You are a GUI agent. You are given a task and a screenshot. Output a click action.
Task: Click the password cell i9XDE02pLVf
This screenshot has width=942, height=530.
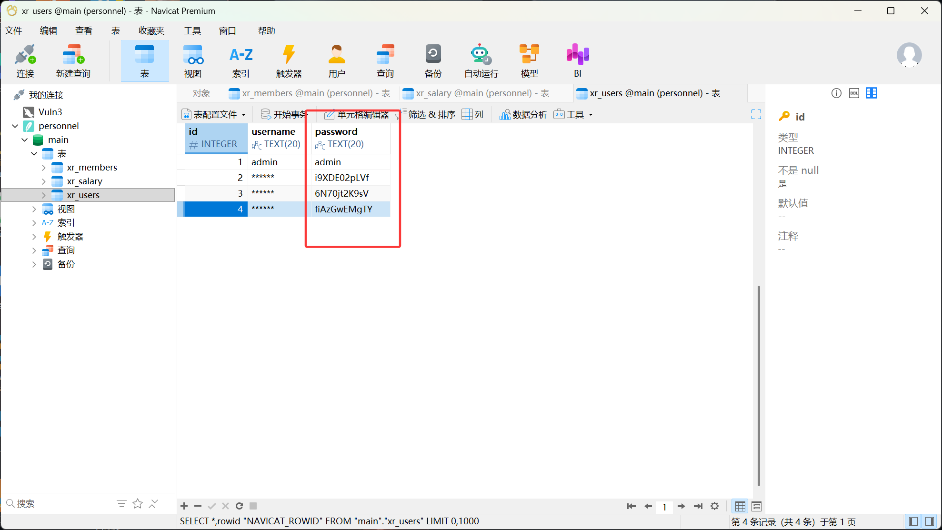pyautogui.click(x=341, y=178)
